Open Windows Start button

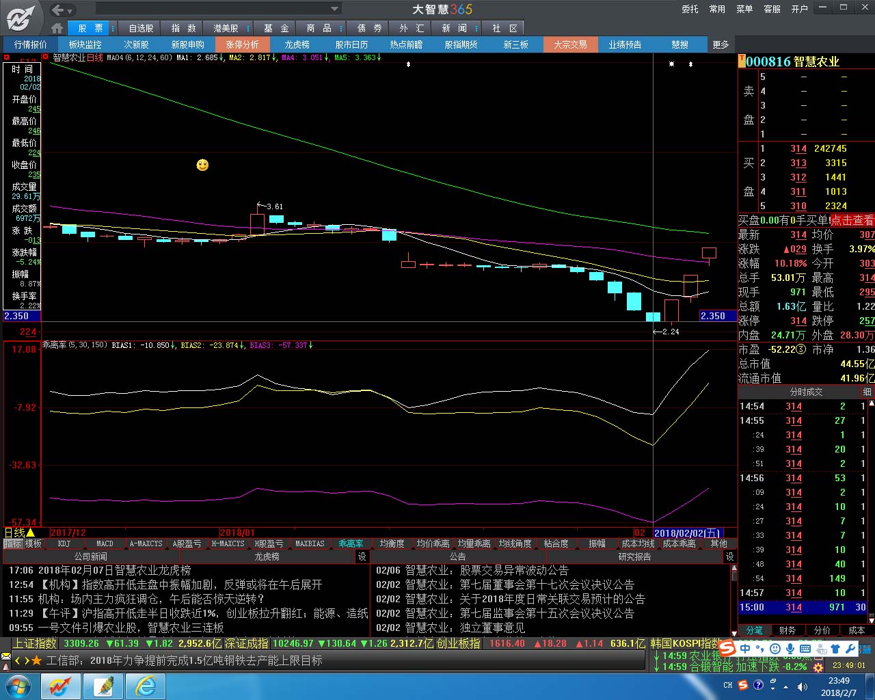click(x=18, y=686)
